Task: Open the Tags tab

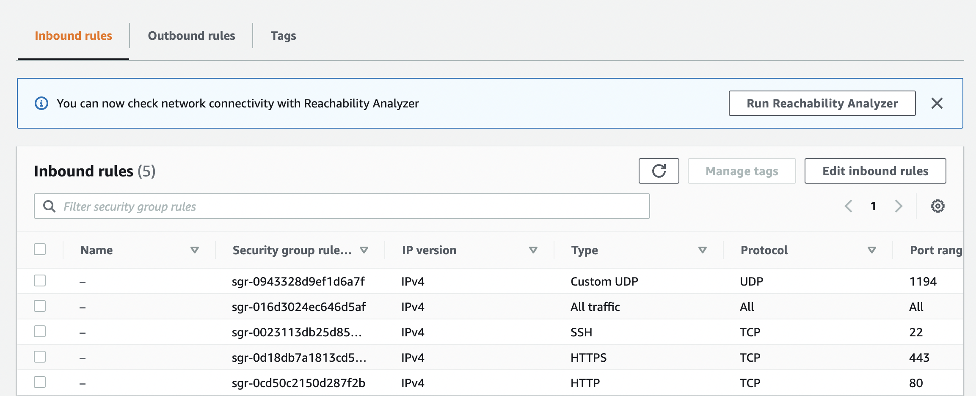Action: click(x=284, y=36)
